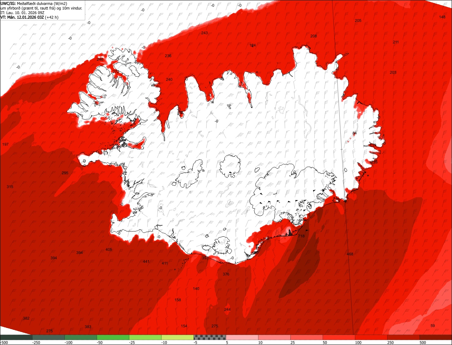The width and height of the screenshot is (452, 345).
Task: Click the subtitle line mentioning '10m vindur'
Action: tap(41, 8)
